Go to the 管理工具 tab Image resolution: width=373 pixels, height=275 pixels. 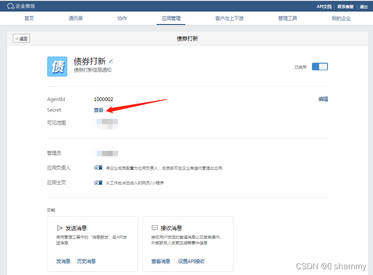(x=287, y=18)
